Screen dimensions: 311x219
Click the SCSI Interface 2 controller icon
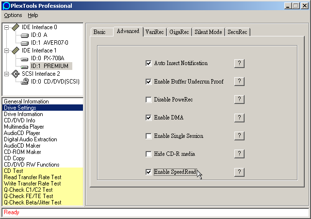coord(16,74)
